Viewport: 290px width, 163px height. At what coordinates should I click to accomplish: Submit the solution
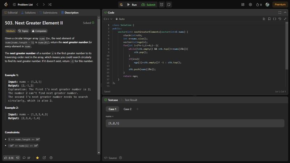(148, 5)
